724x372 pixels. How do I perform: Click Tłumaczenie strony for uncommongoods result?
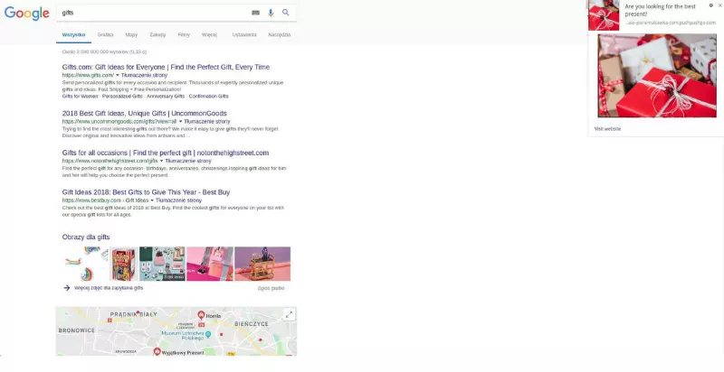coord(207,122)
